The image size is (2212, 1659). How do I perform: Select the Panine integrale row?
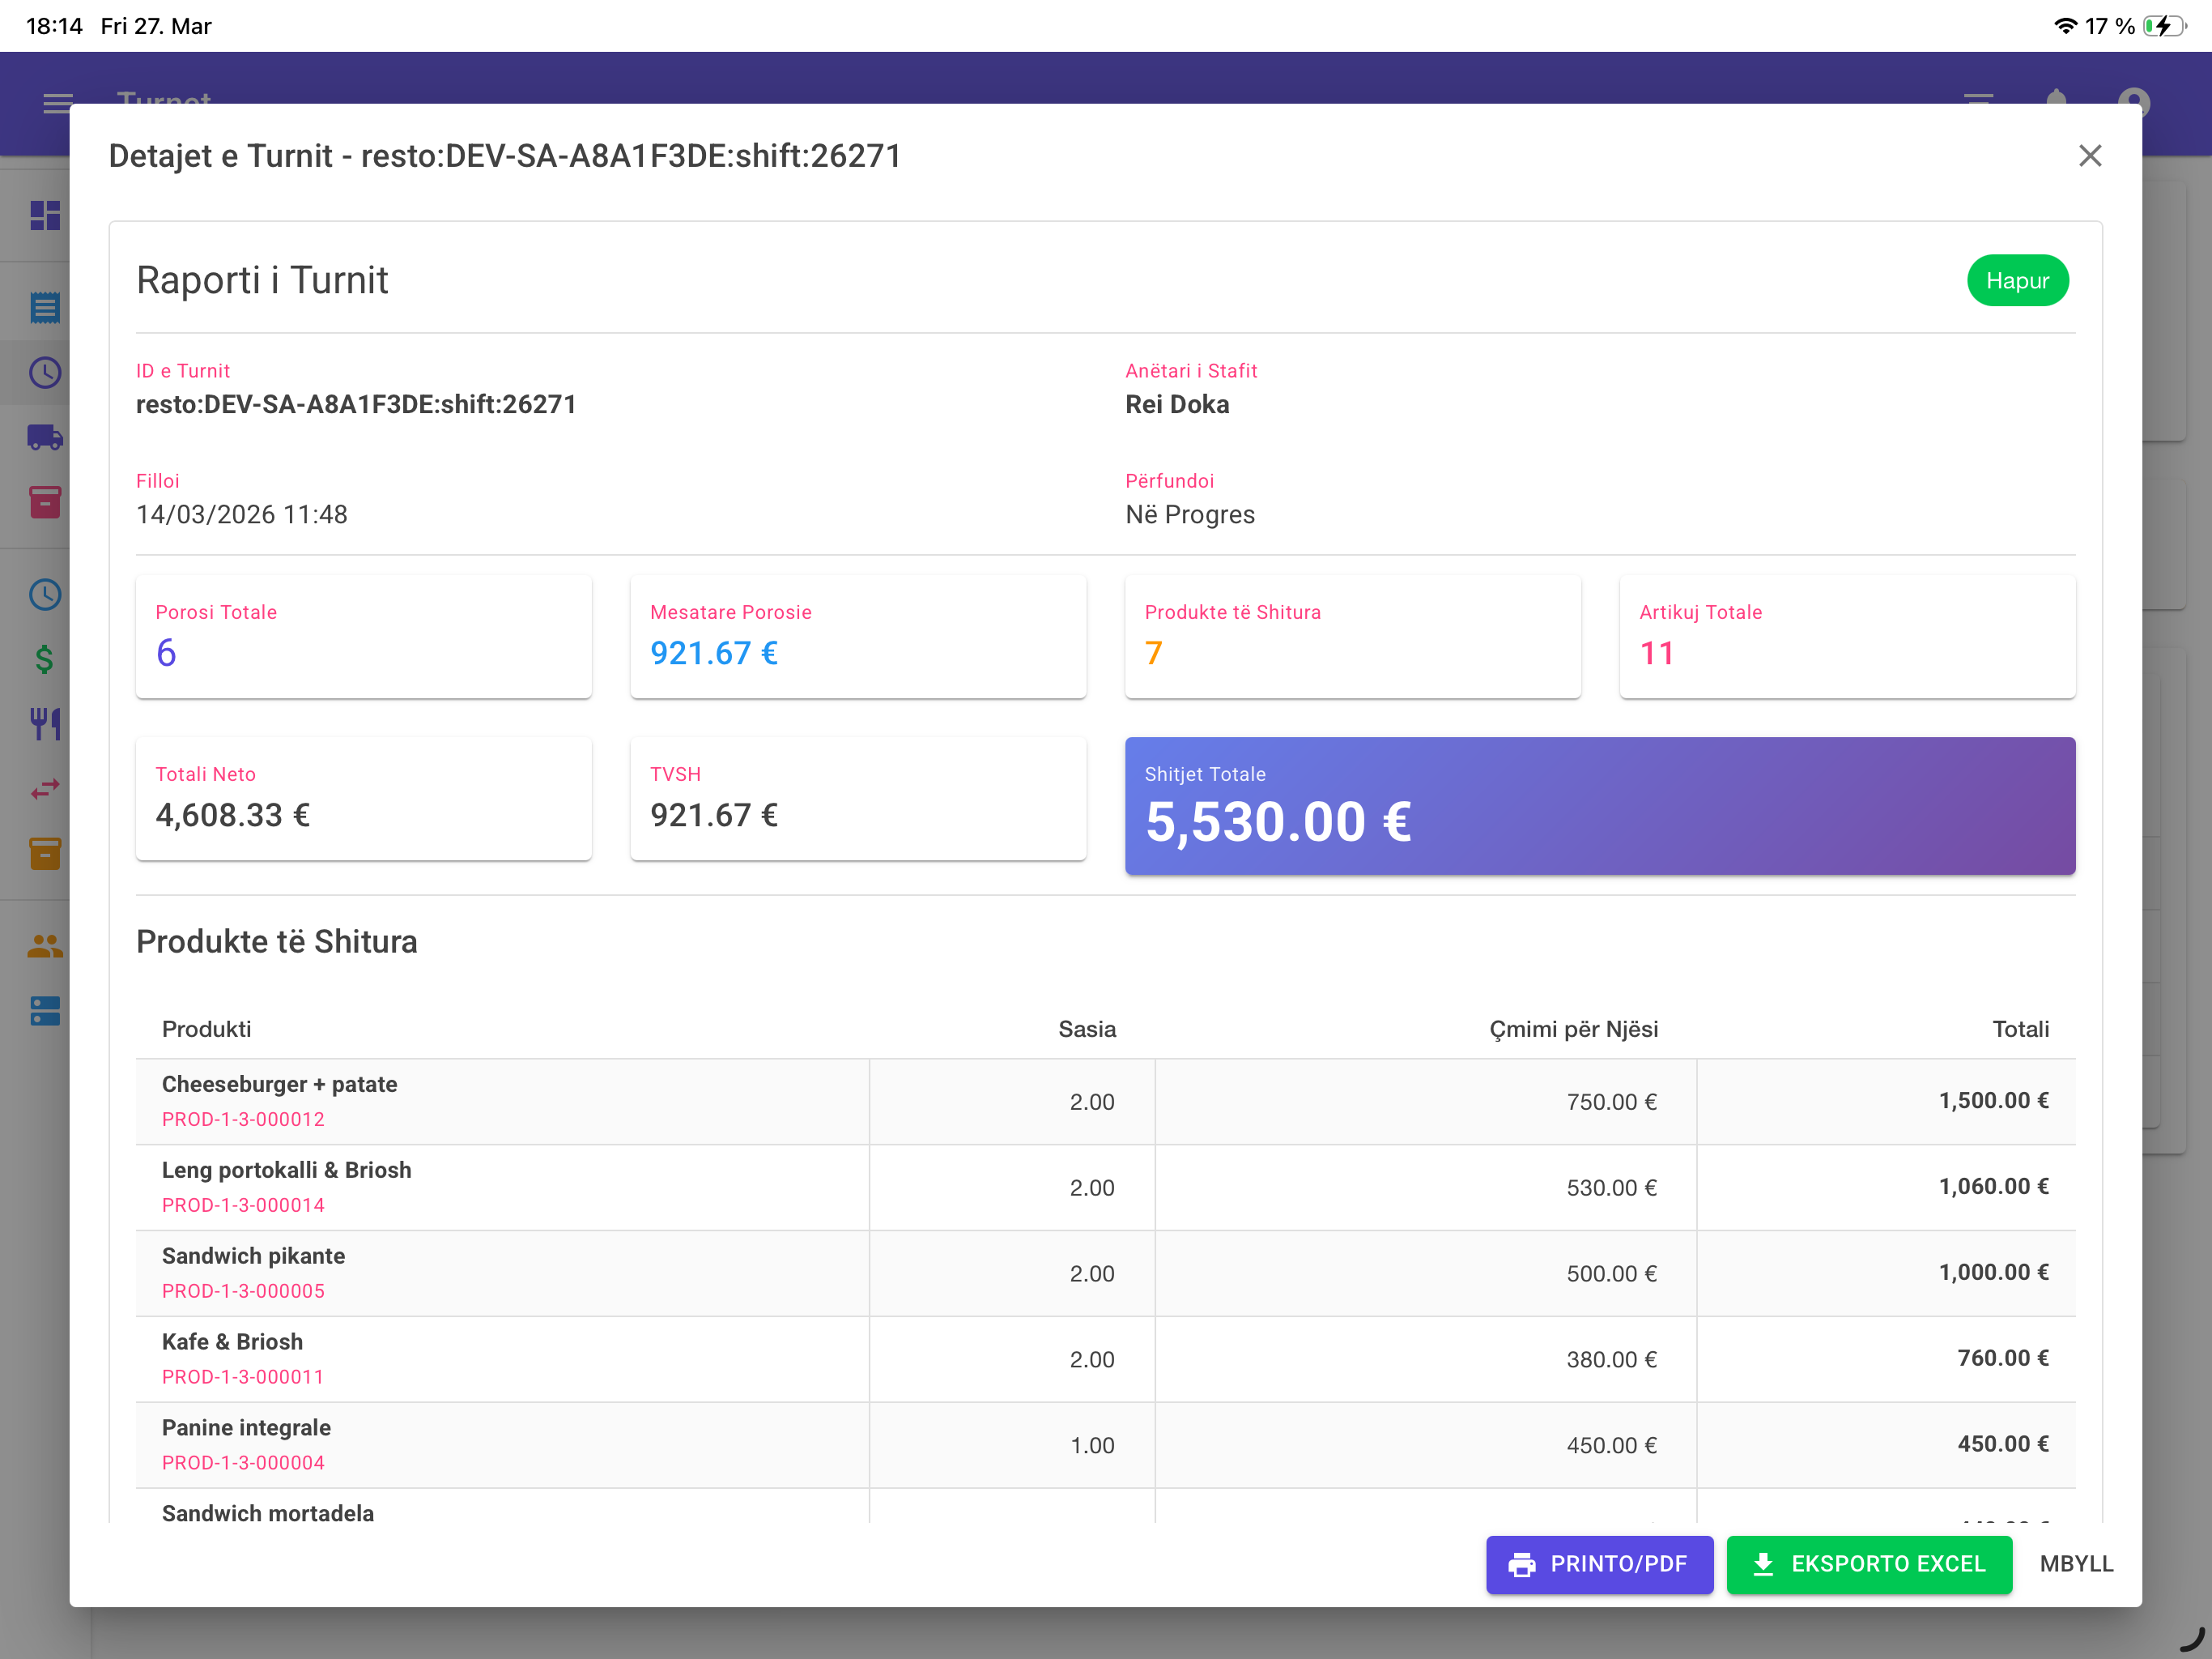pos(1105,1446)
